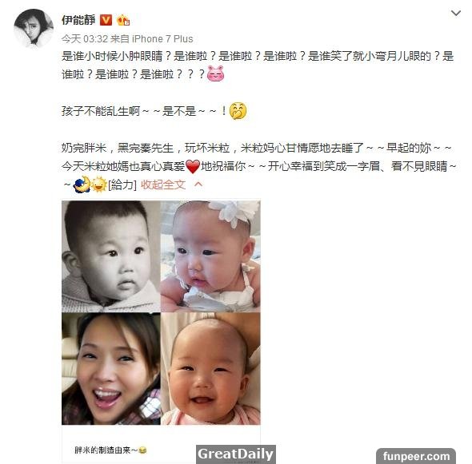Click the 胖米的制造由来 image caption

110,450
